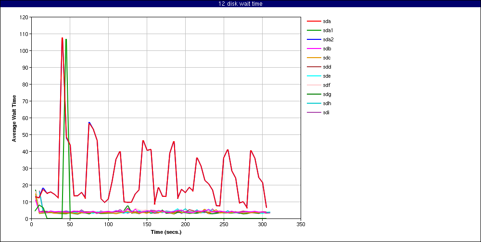Click the 120 value on the y-axis
Image resolution: width=481 pixels, height=242 pixels.
point(25,17)
